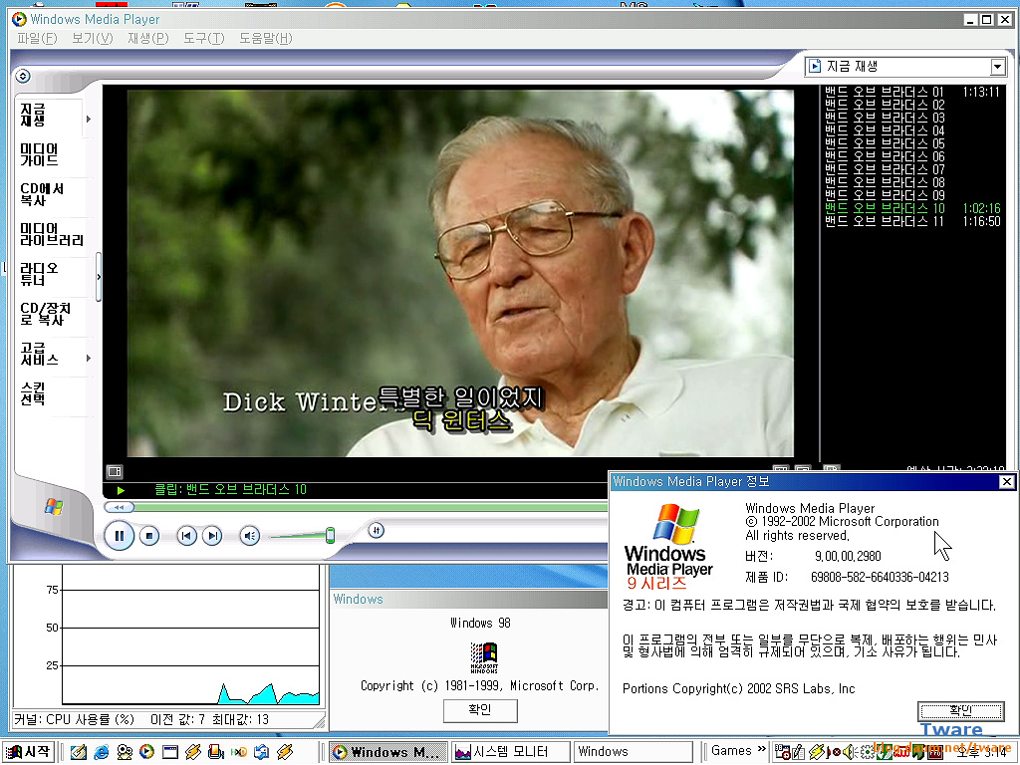
Task: Select playlist item 밴드 오브 브라더스 01
Action: [912, 92]
